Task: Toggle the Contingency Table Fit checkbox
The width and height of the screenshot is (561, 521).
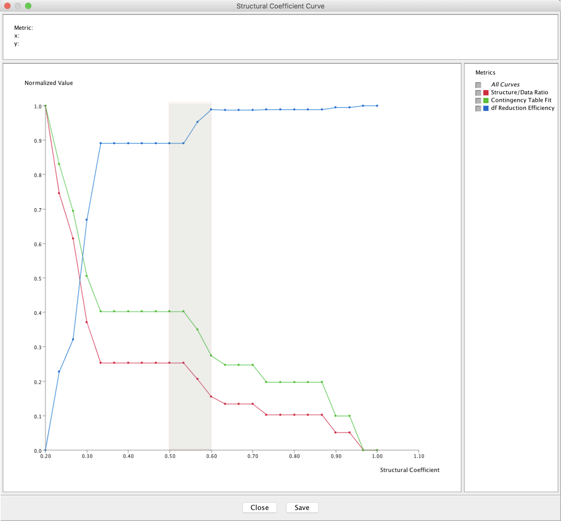Action: pos(478,100)
